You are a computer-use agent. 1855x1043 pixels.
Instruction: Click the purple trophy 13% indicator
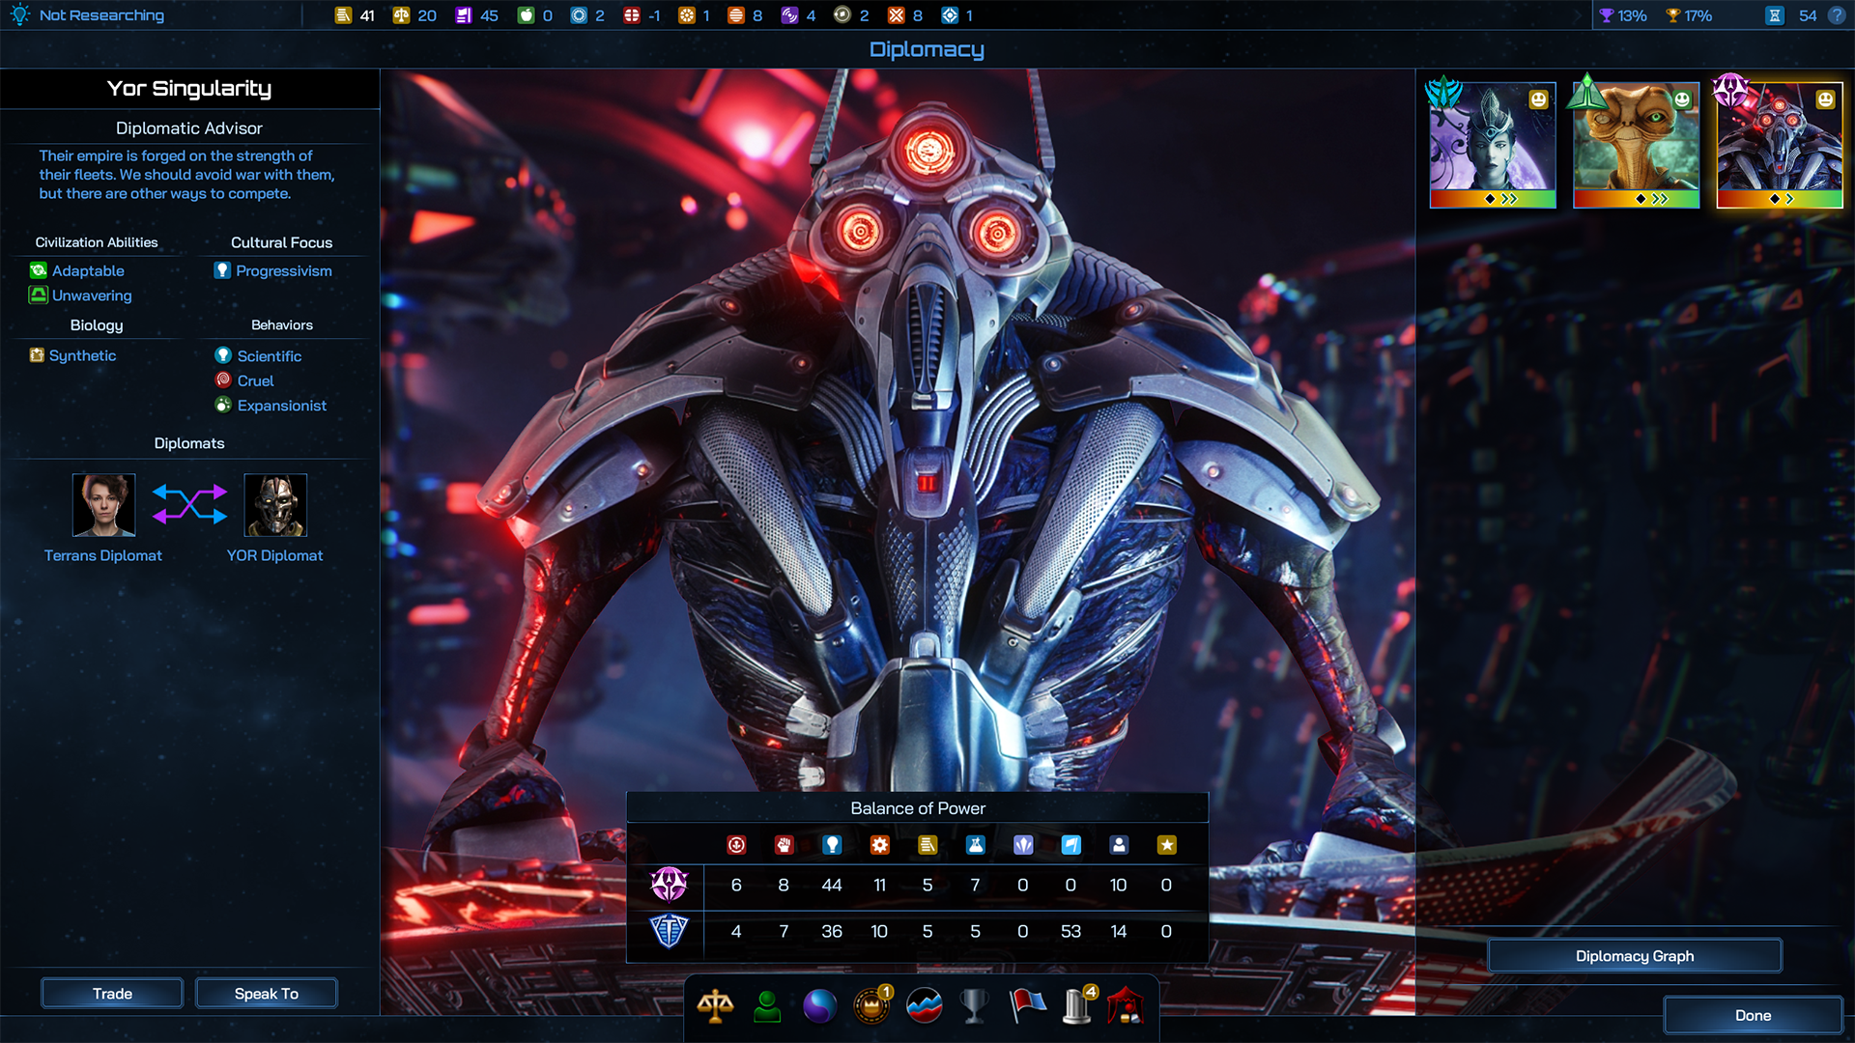pos(1622,15)
